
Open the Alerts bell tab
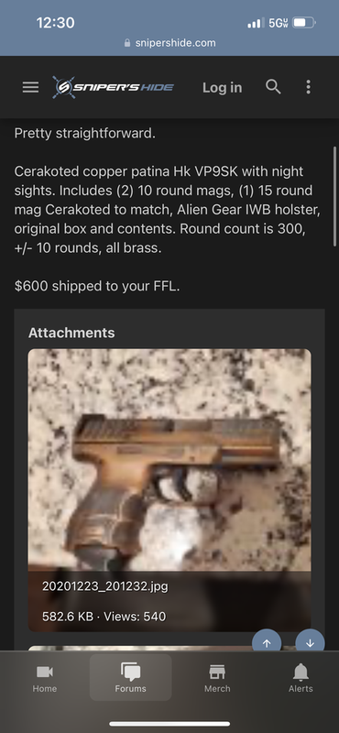tap(301, 677)
